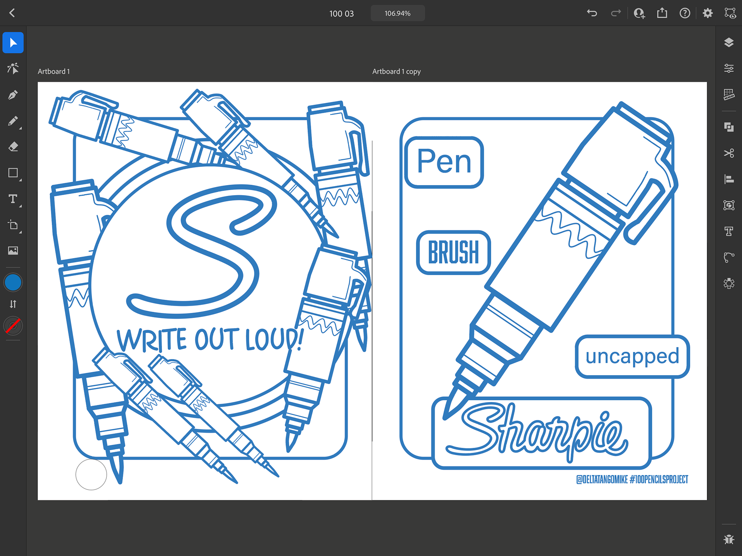Select the BRUSH label artwork
The height and width of the screenshot is (556, 742).
[454, 253]
